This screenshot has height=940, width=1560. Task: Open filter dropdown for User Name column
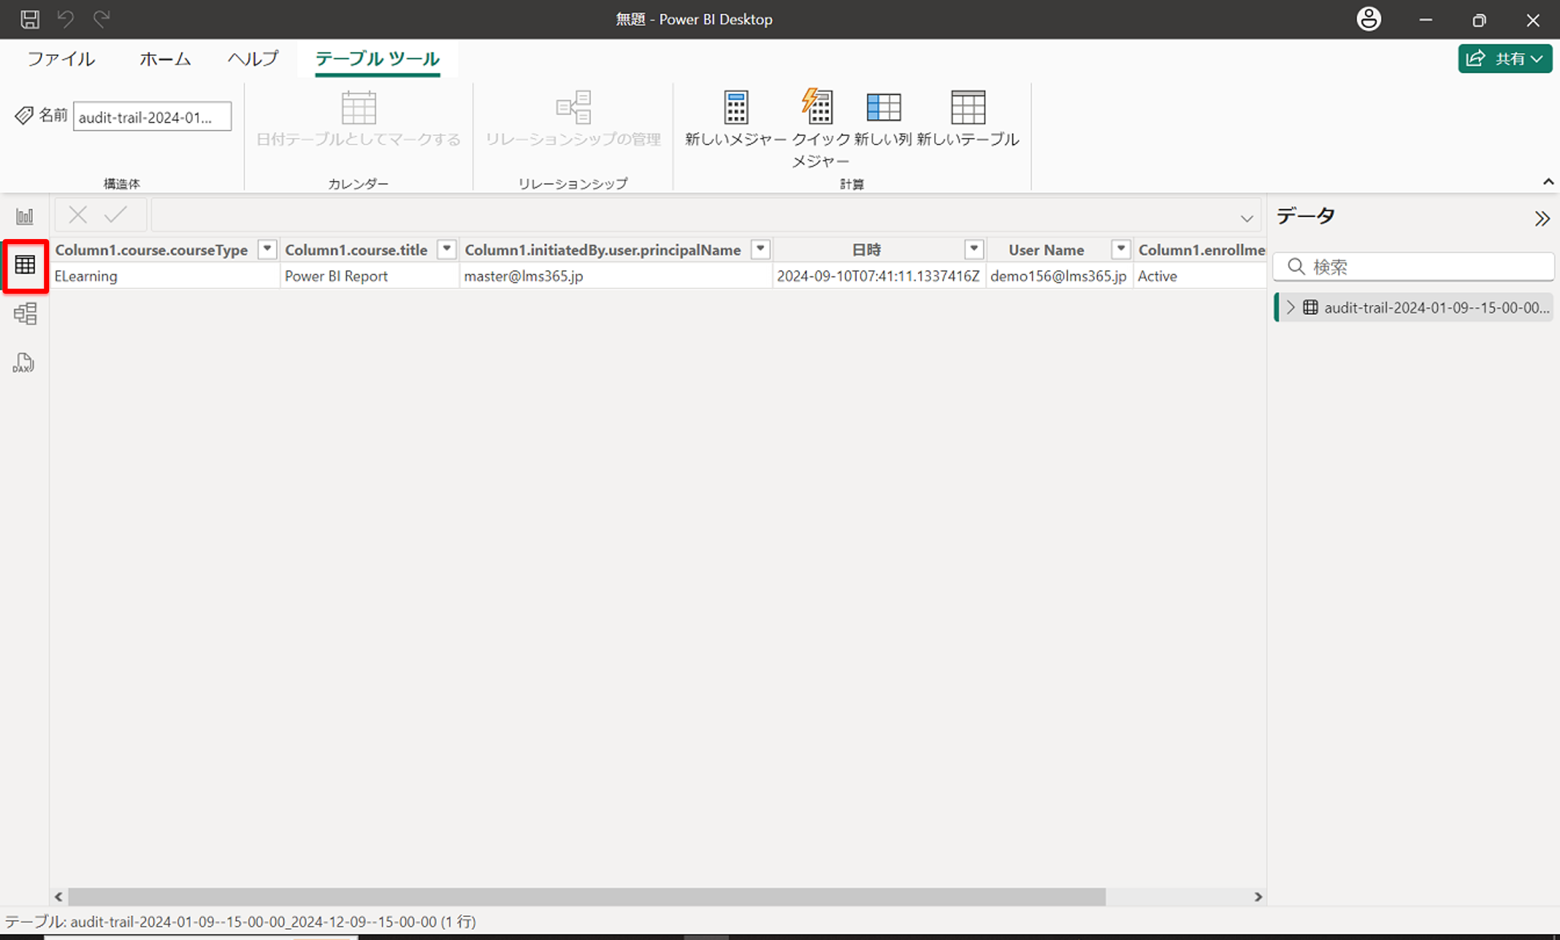click(1120, 249)
